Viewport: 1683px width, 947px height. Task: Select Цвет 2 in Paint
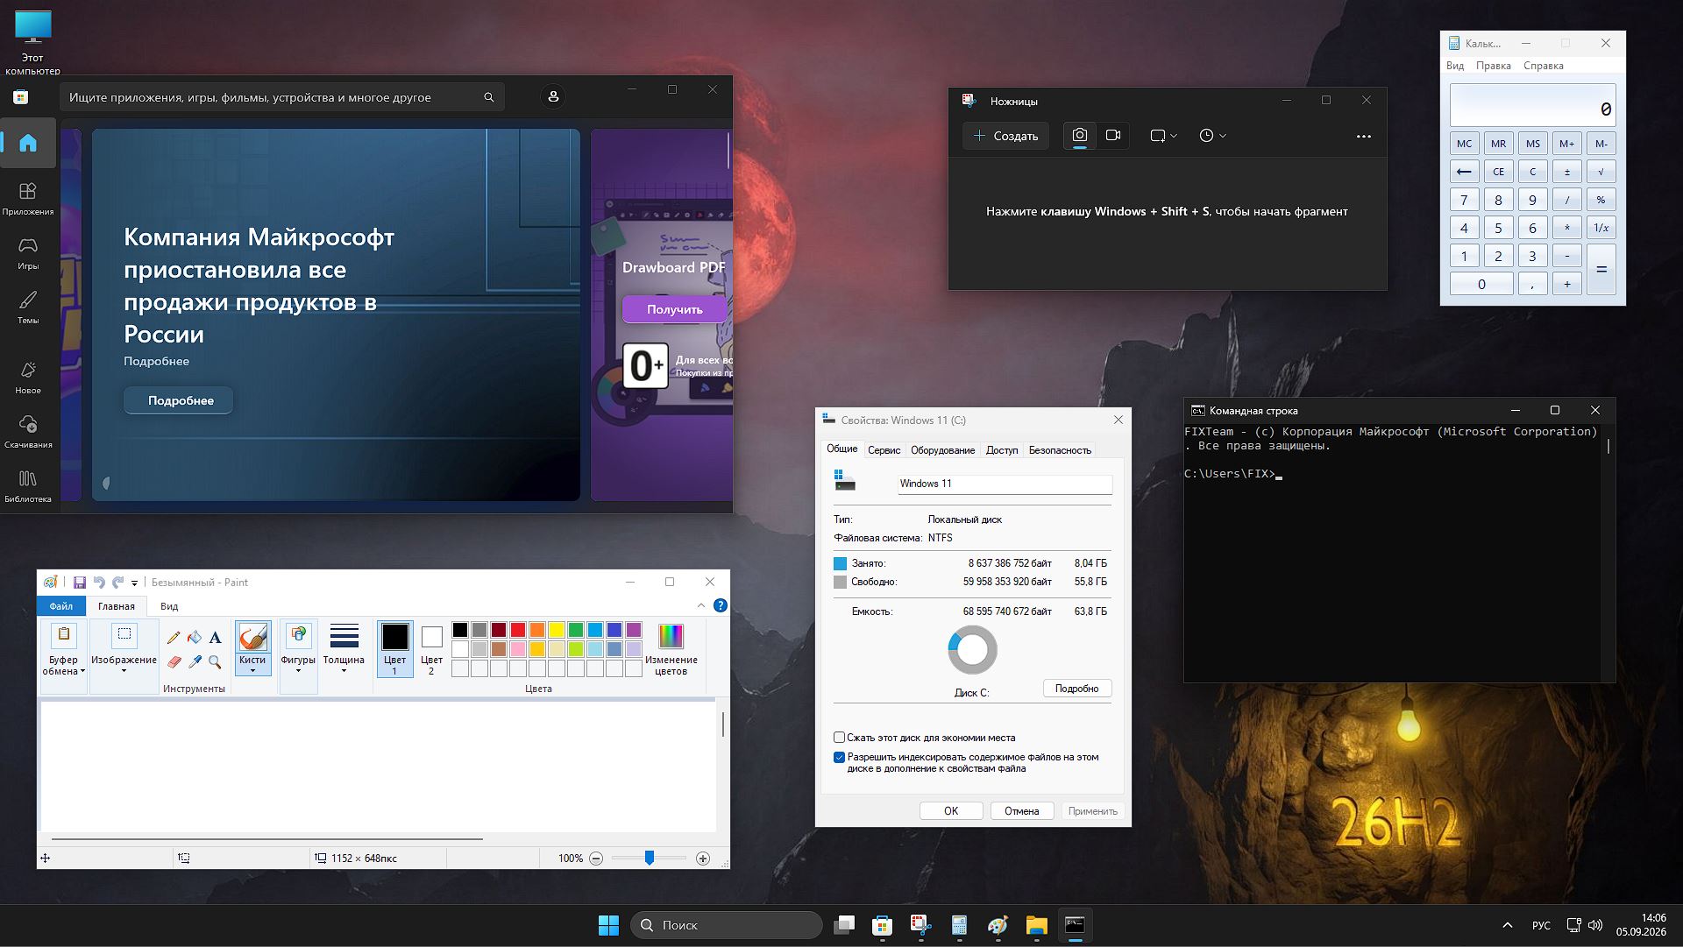point(431,648)
